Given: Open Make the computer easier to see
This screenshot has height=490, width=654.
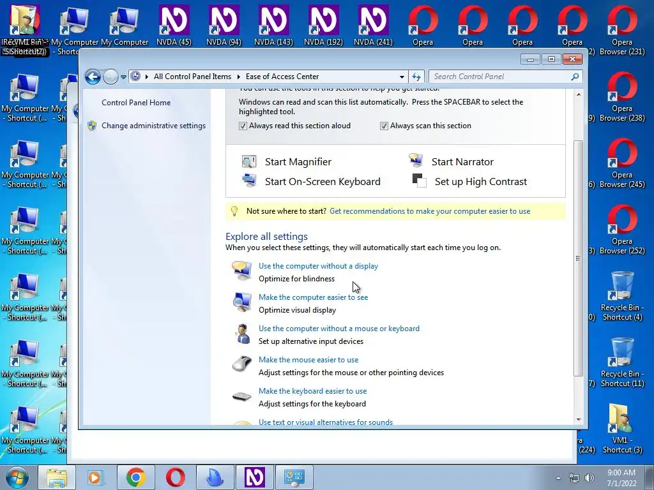Looking at the screenshot, I should 313,297.
